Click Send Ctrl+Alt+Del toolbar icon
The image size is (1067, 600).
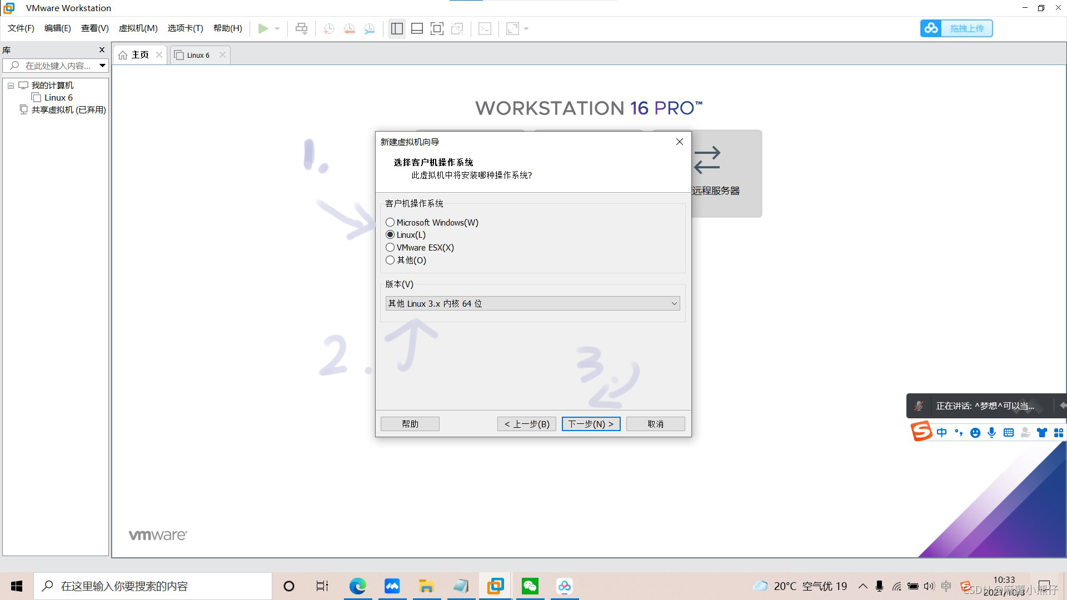(301, 28)
